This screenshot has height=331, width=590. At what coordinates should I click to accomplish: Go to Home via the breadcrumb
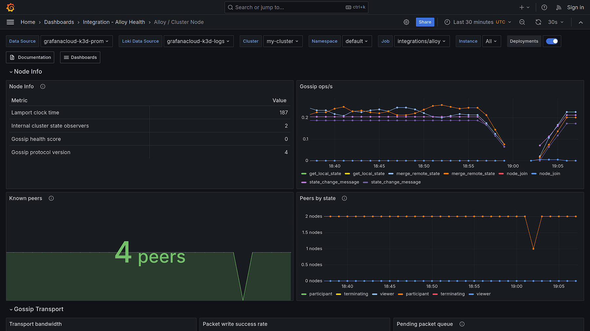28,22
